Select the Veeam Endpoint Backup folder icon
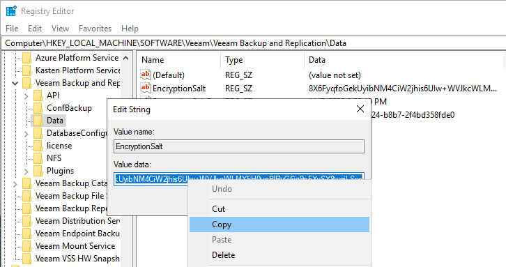This screenshot has height=267, width=506. point(26,234)
